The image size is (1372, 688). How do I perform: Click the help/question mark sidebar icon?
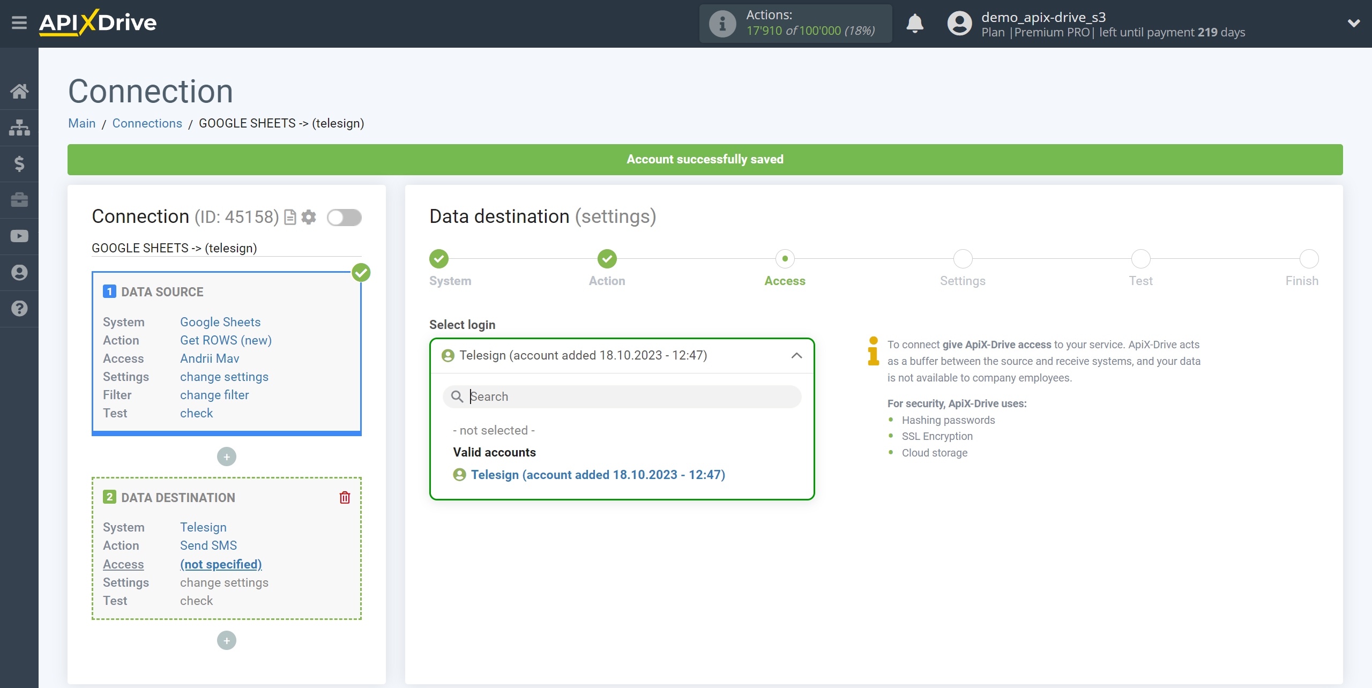coord(19,307)
